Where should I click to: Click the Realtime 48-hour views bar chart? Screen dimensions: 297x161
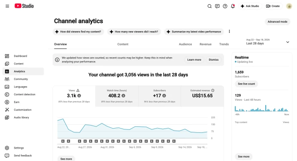tap(262, 108)
